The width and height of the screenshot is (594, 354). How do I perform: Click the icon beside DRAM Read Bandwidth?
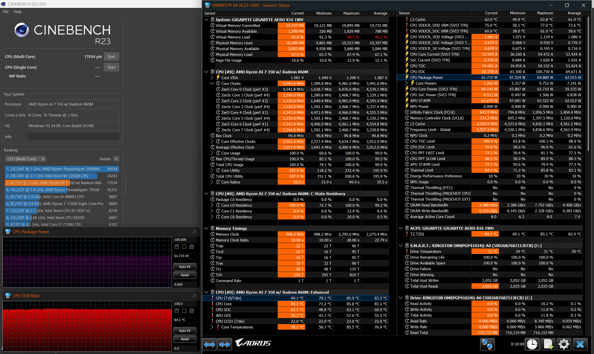407,205
